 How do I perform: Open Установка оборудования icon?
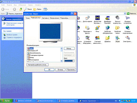pyautogui.click(x=87, y=40)
